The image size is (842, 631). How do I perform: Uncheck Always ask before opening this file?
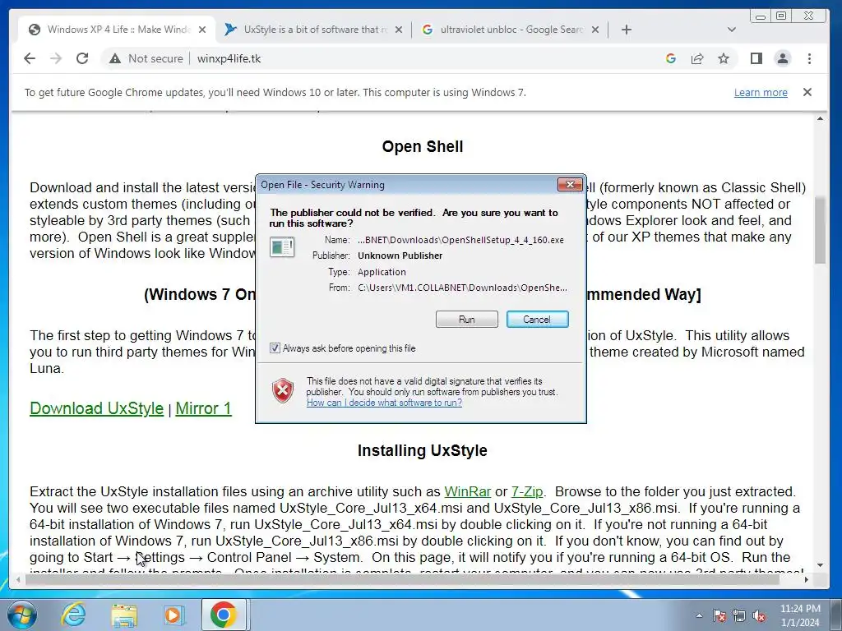275,348
